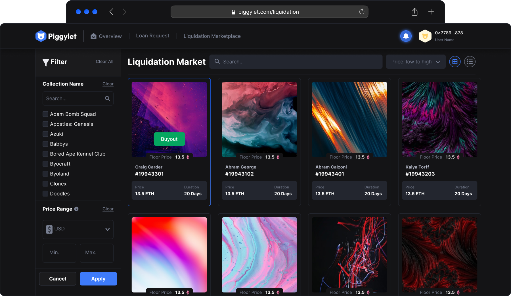The height and width of the screenshot is (296, 511).
Task: Click Piggylet brand name text
Action: pos(62,36)
